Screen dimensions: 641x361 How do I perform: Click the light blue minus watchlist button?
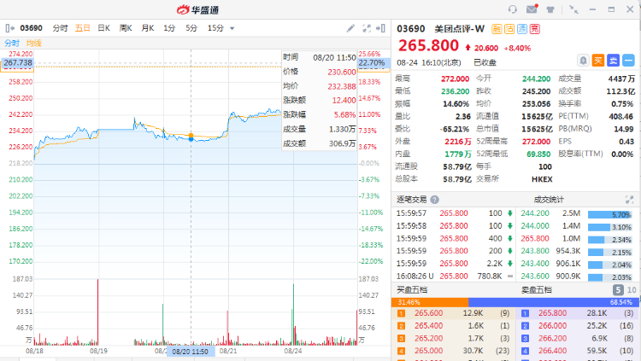[628, 61]
